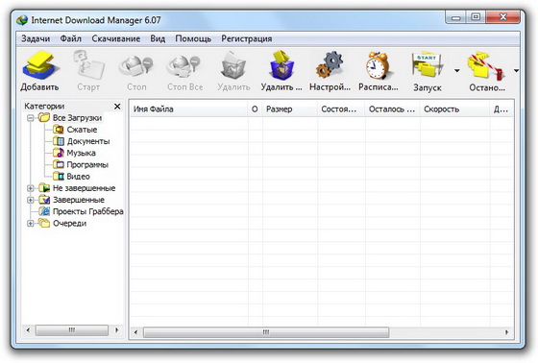Click the Не завершенные folder icon
The width and height of the screenshot is (538, 363).
point(44,187)
